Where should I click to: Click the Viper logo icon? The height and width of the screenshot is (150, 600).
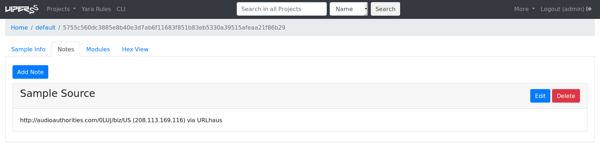pos(22,9)
